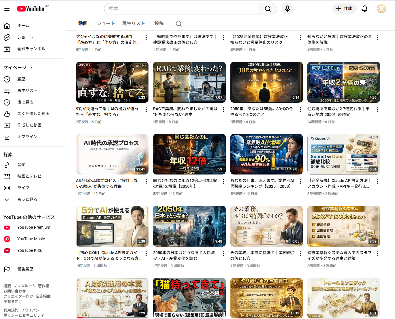Open the notifications bell
395x319 pixels.
tap(364, 8)
